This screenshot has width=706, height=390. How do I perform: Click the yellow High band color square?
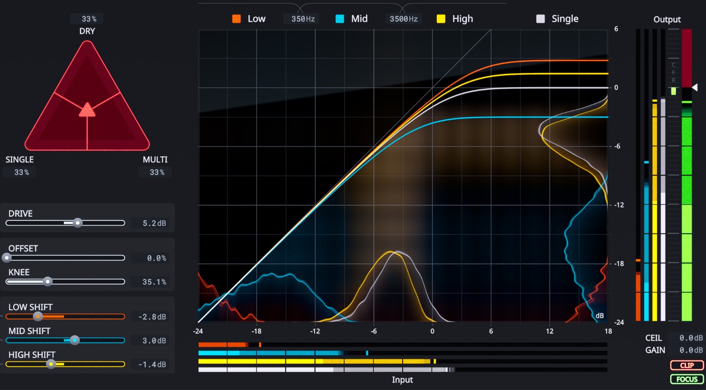click(441, 19)
